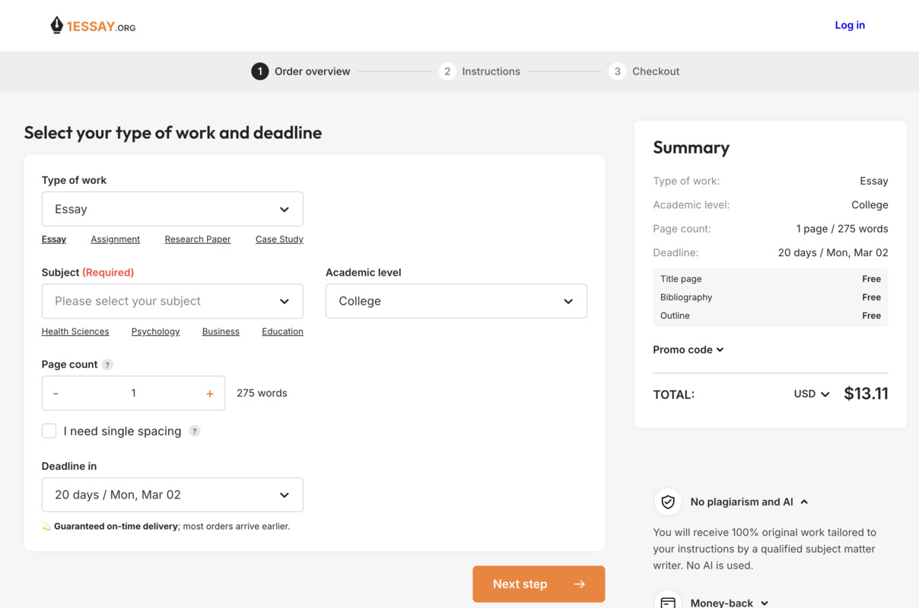The height and width of the screenshot is (608, 919).
Task: Choose the Essay quick link
Action: pos(54,239)
